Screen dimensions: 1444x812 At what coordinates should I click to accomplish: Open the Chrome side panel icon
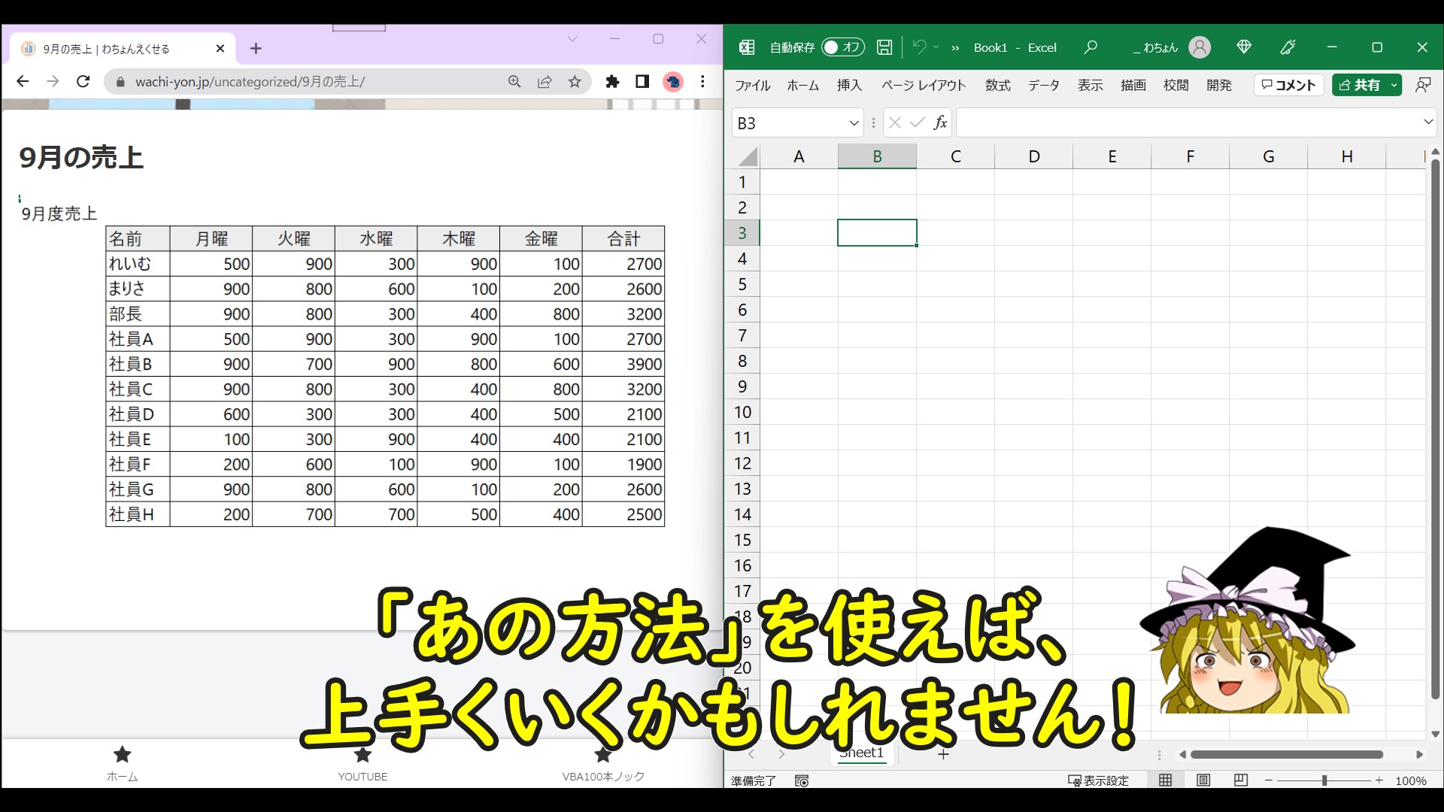pyautogui.click(x=642, y=81)
